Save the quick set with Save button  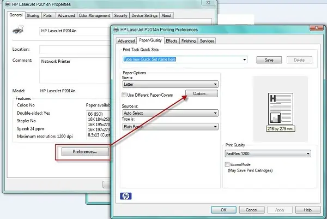pos(269,60)
